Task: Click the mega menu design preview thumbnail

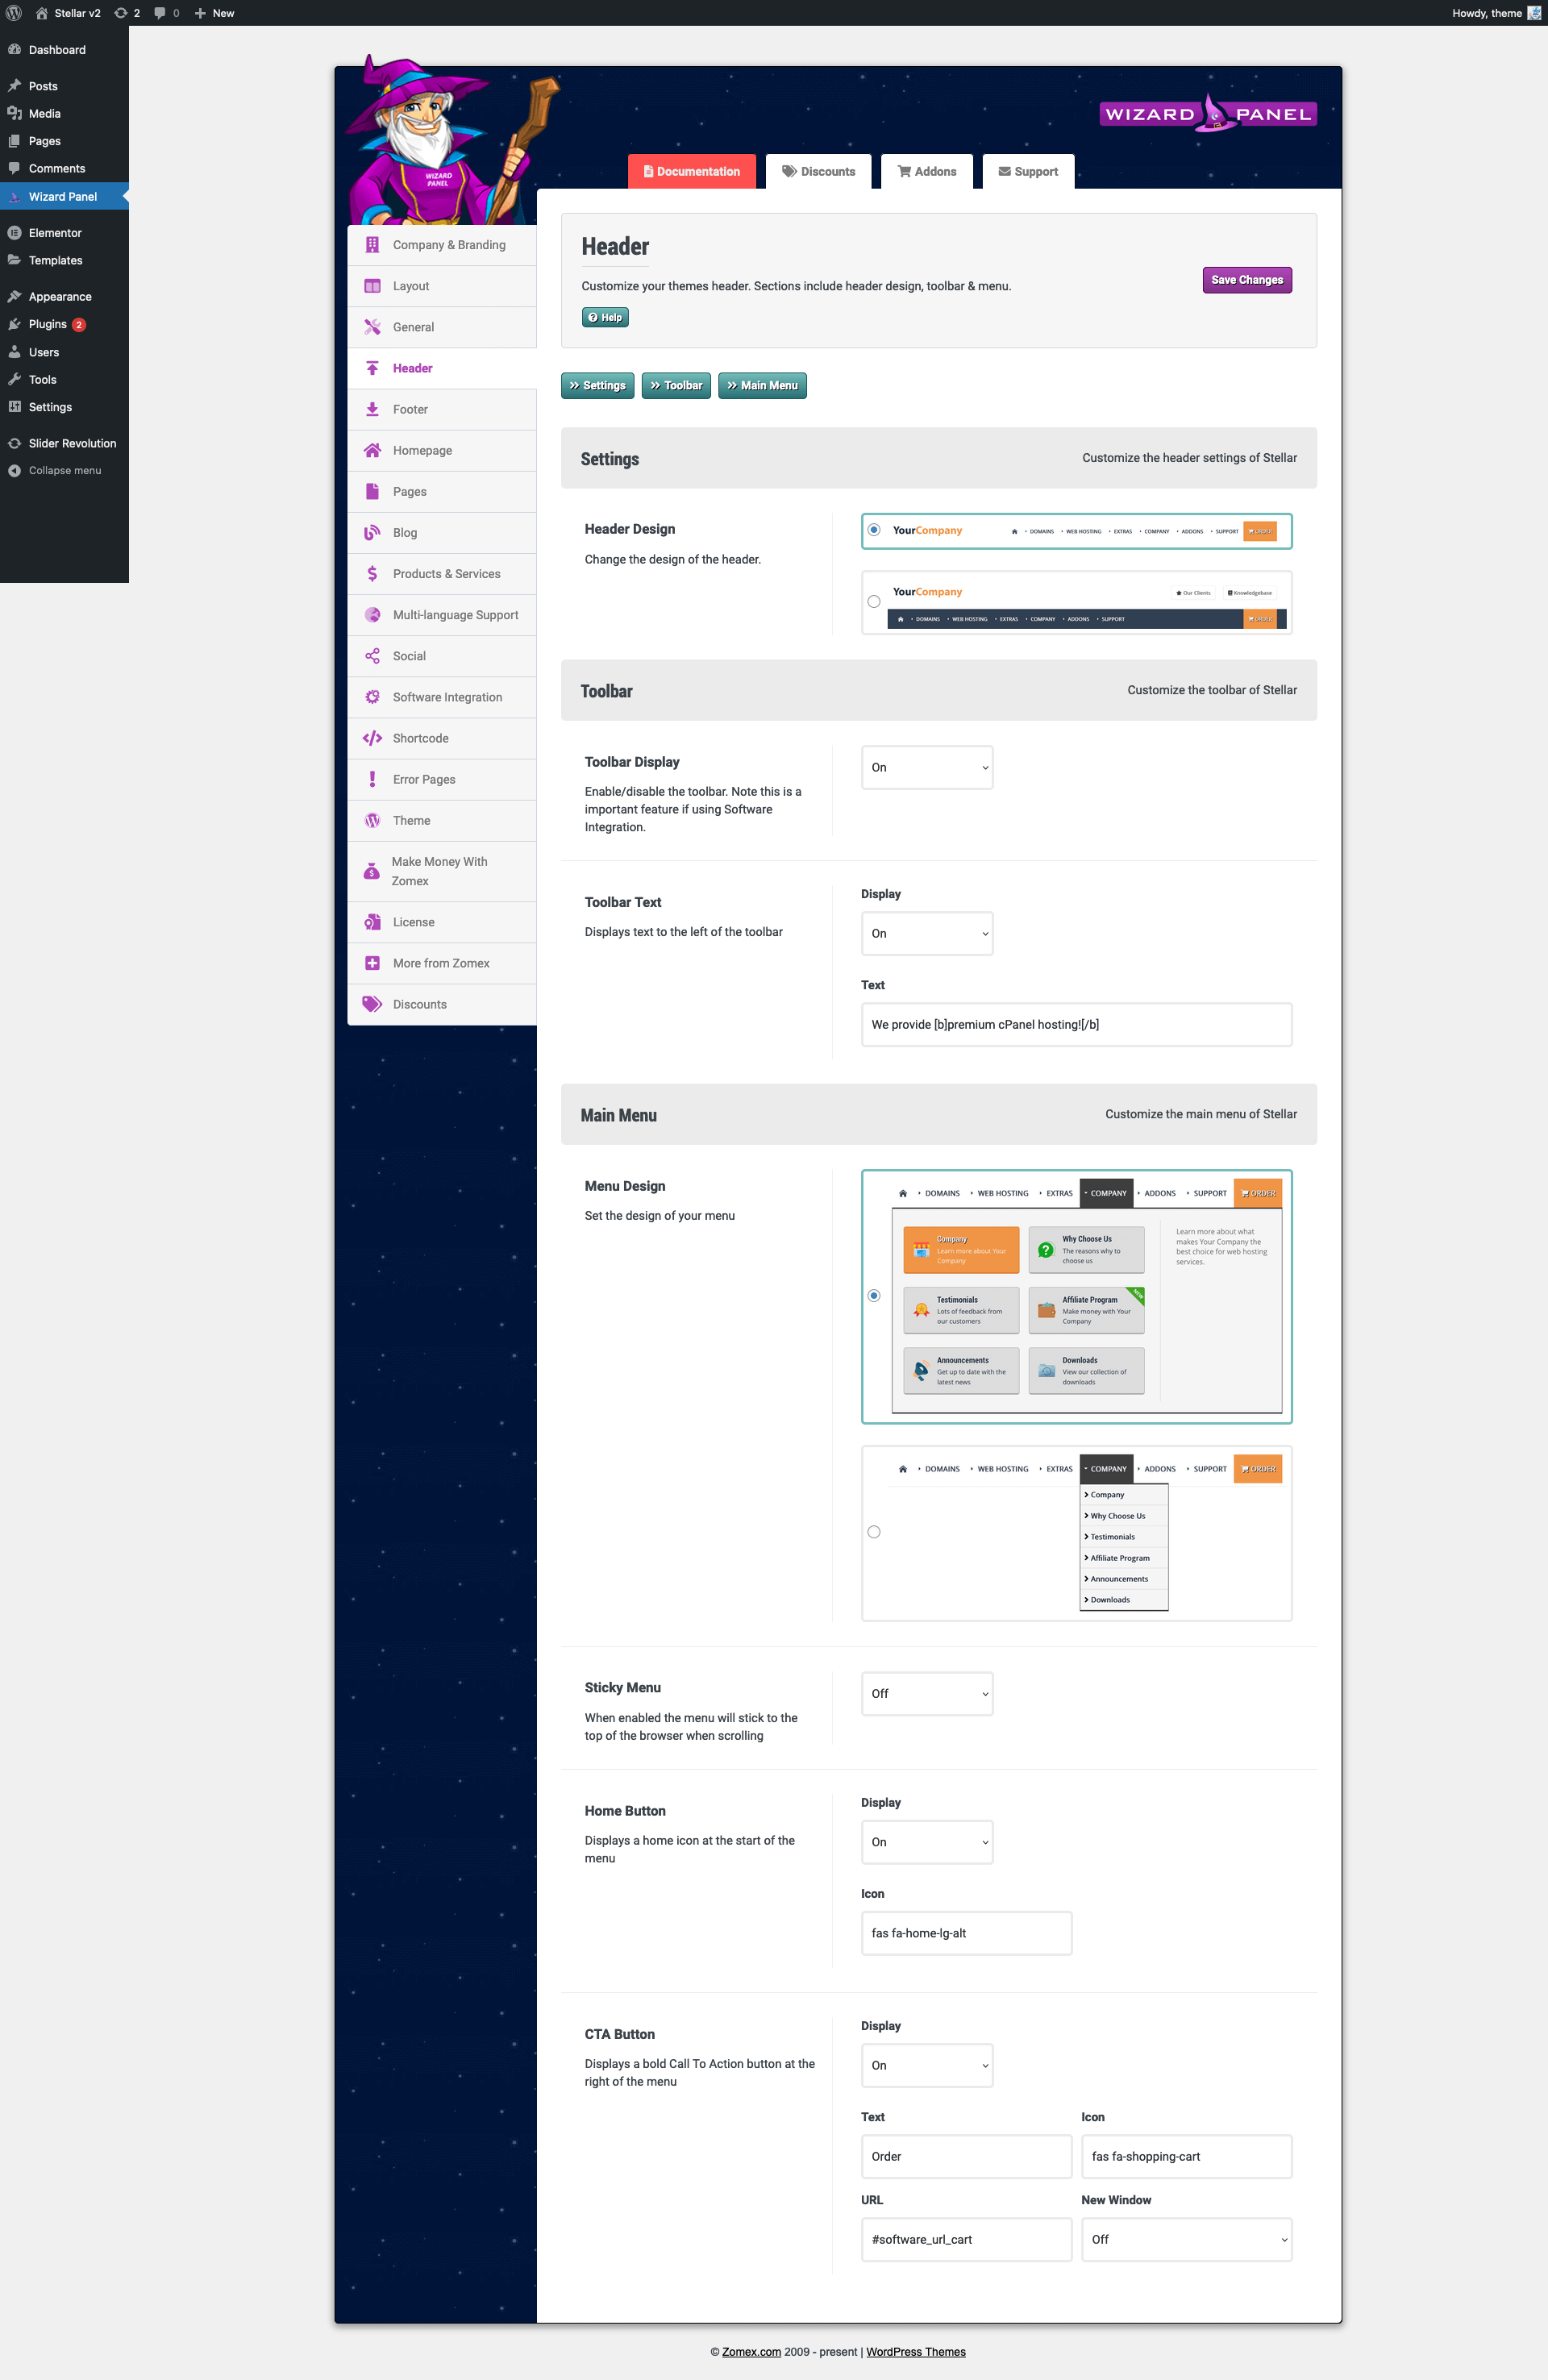Action: (x=1086, y=1297)
